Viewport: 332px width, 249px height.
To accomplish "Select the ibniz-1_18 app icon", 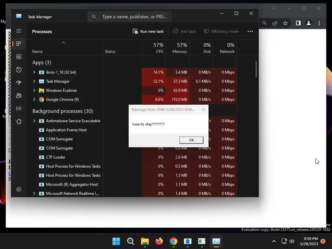I will tap(41, 72).
